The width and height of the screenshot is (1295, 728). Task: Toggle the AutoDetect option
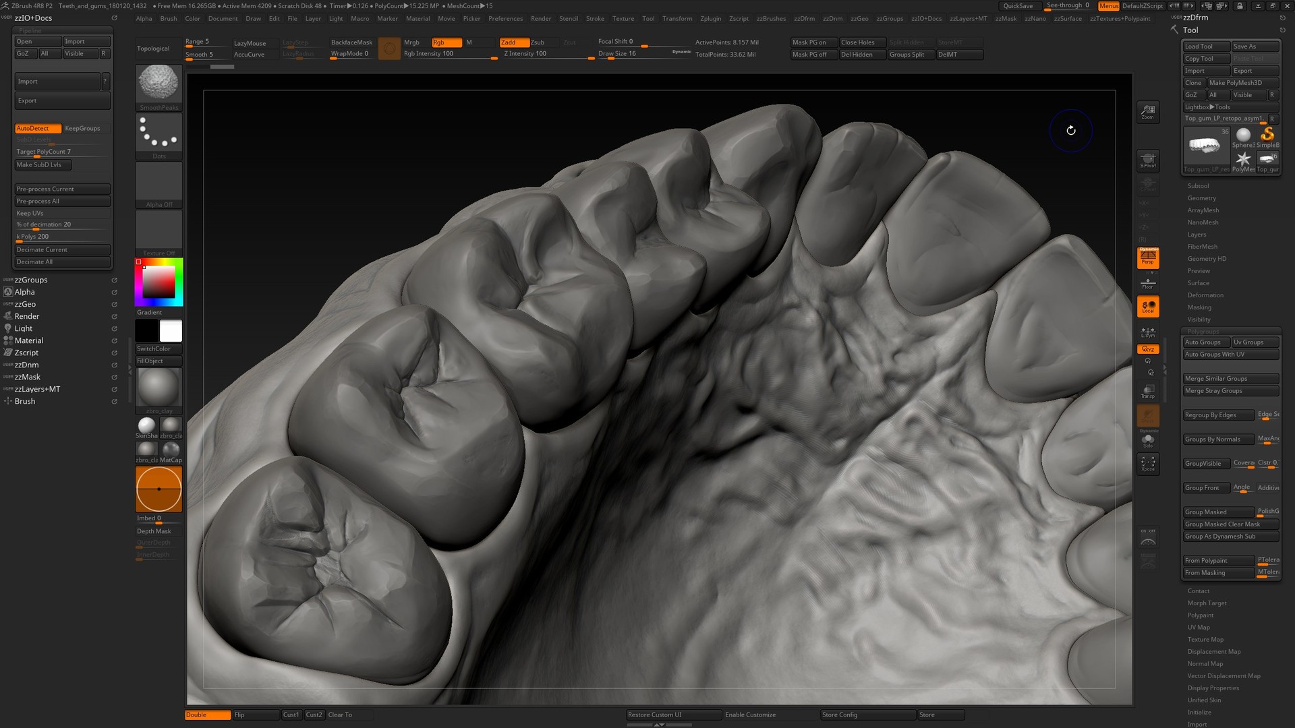pyautogui.click(x=38, y=128)
